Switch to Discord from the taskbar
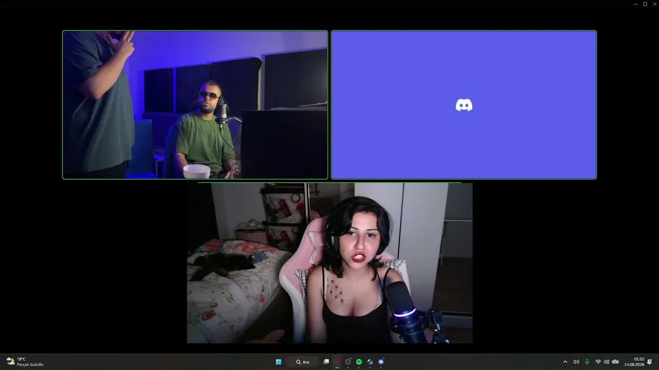659x370 pixels. (x=381, y=362)
